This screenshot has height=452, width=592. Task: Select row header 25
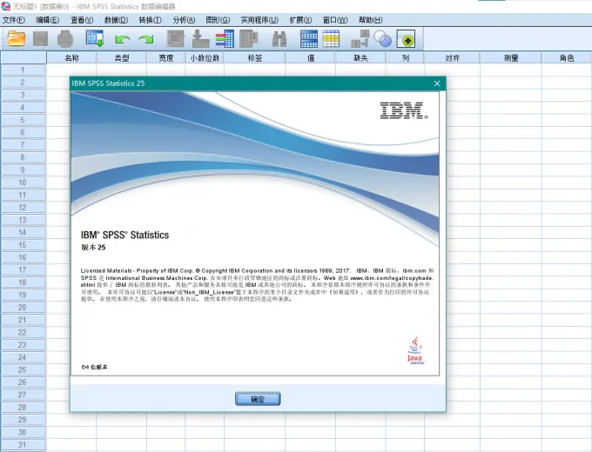[23, 369]
